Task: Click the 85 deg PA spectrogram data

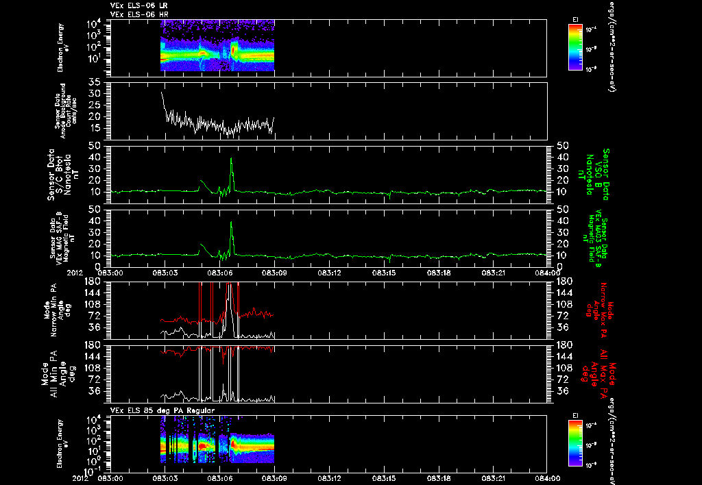Action: click(217, 440)
